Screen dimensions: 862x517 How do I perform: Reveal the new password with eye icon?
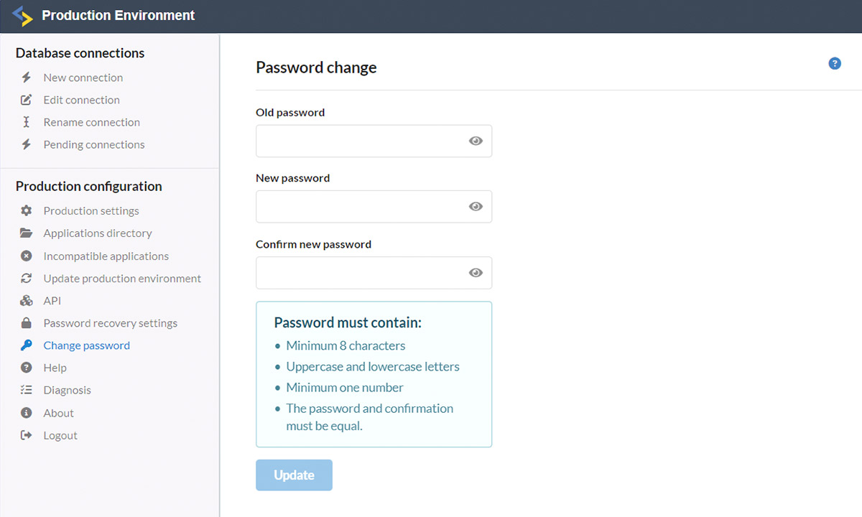click(476, 206)
